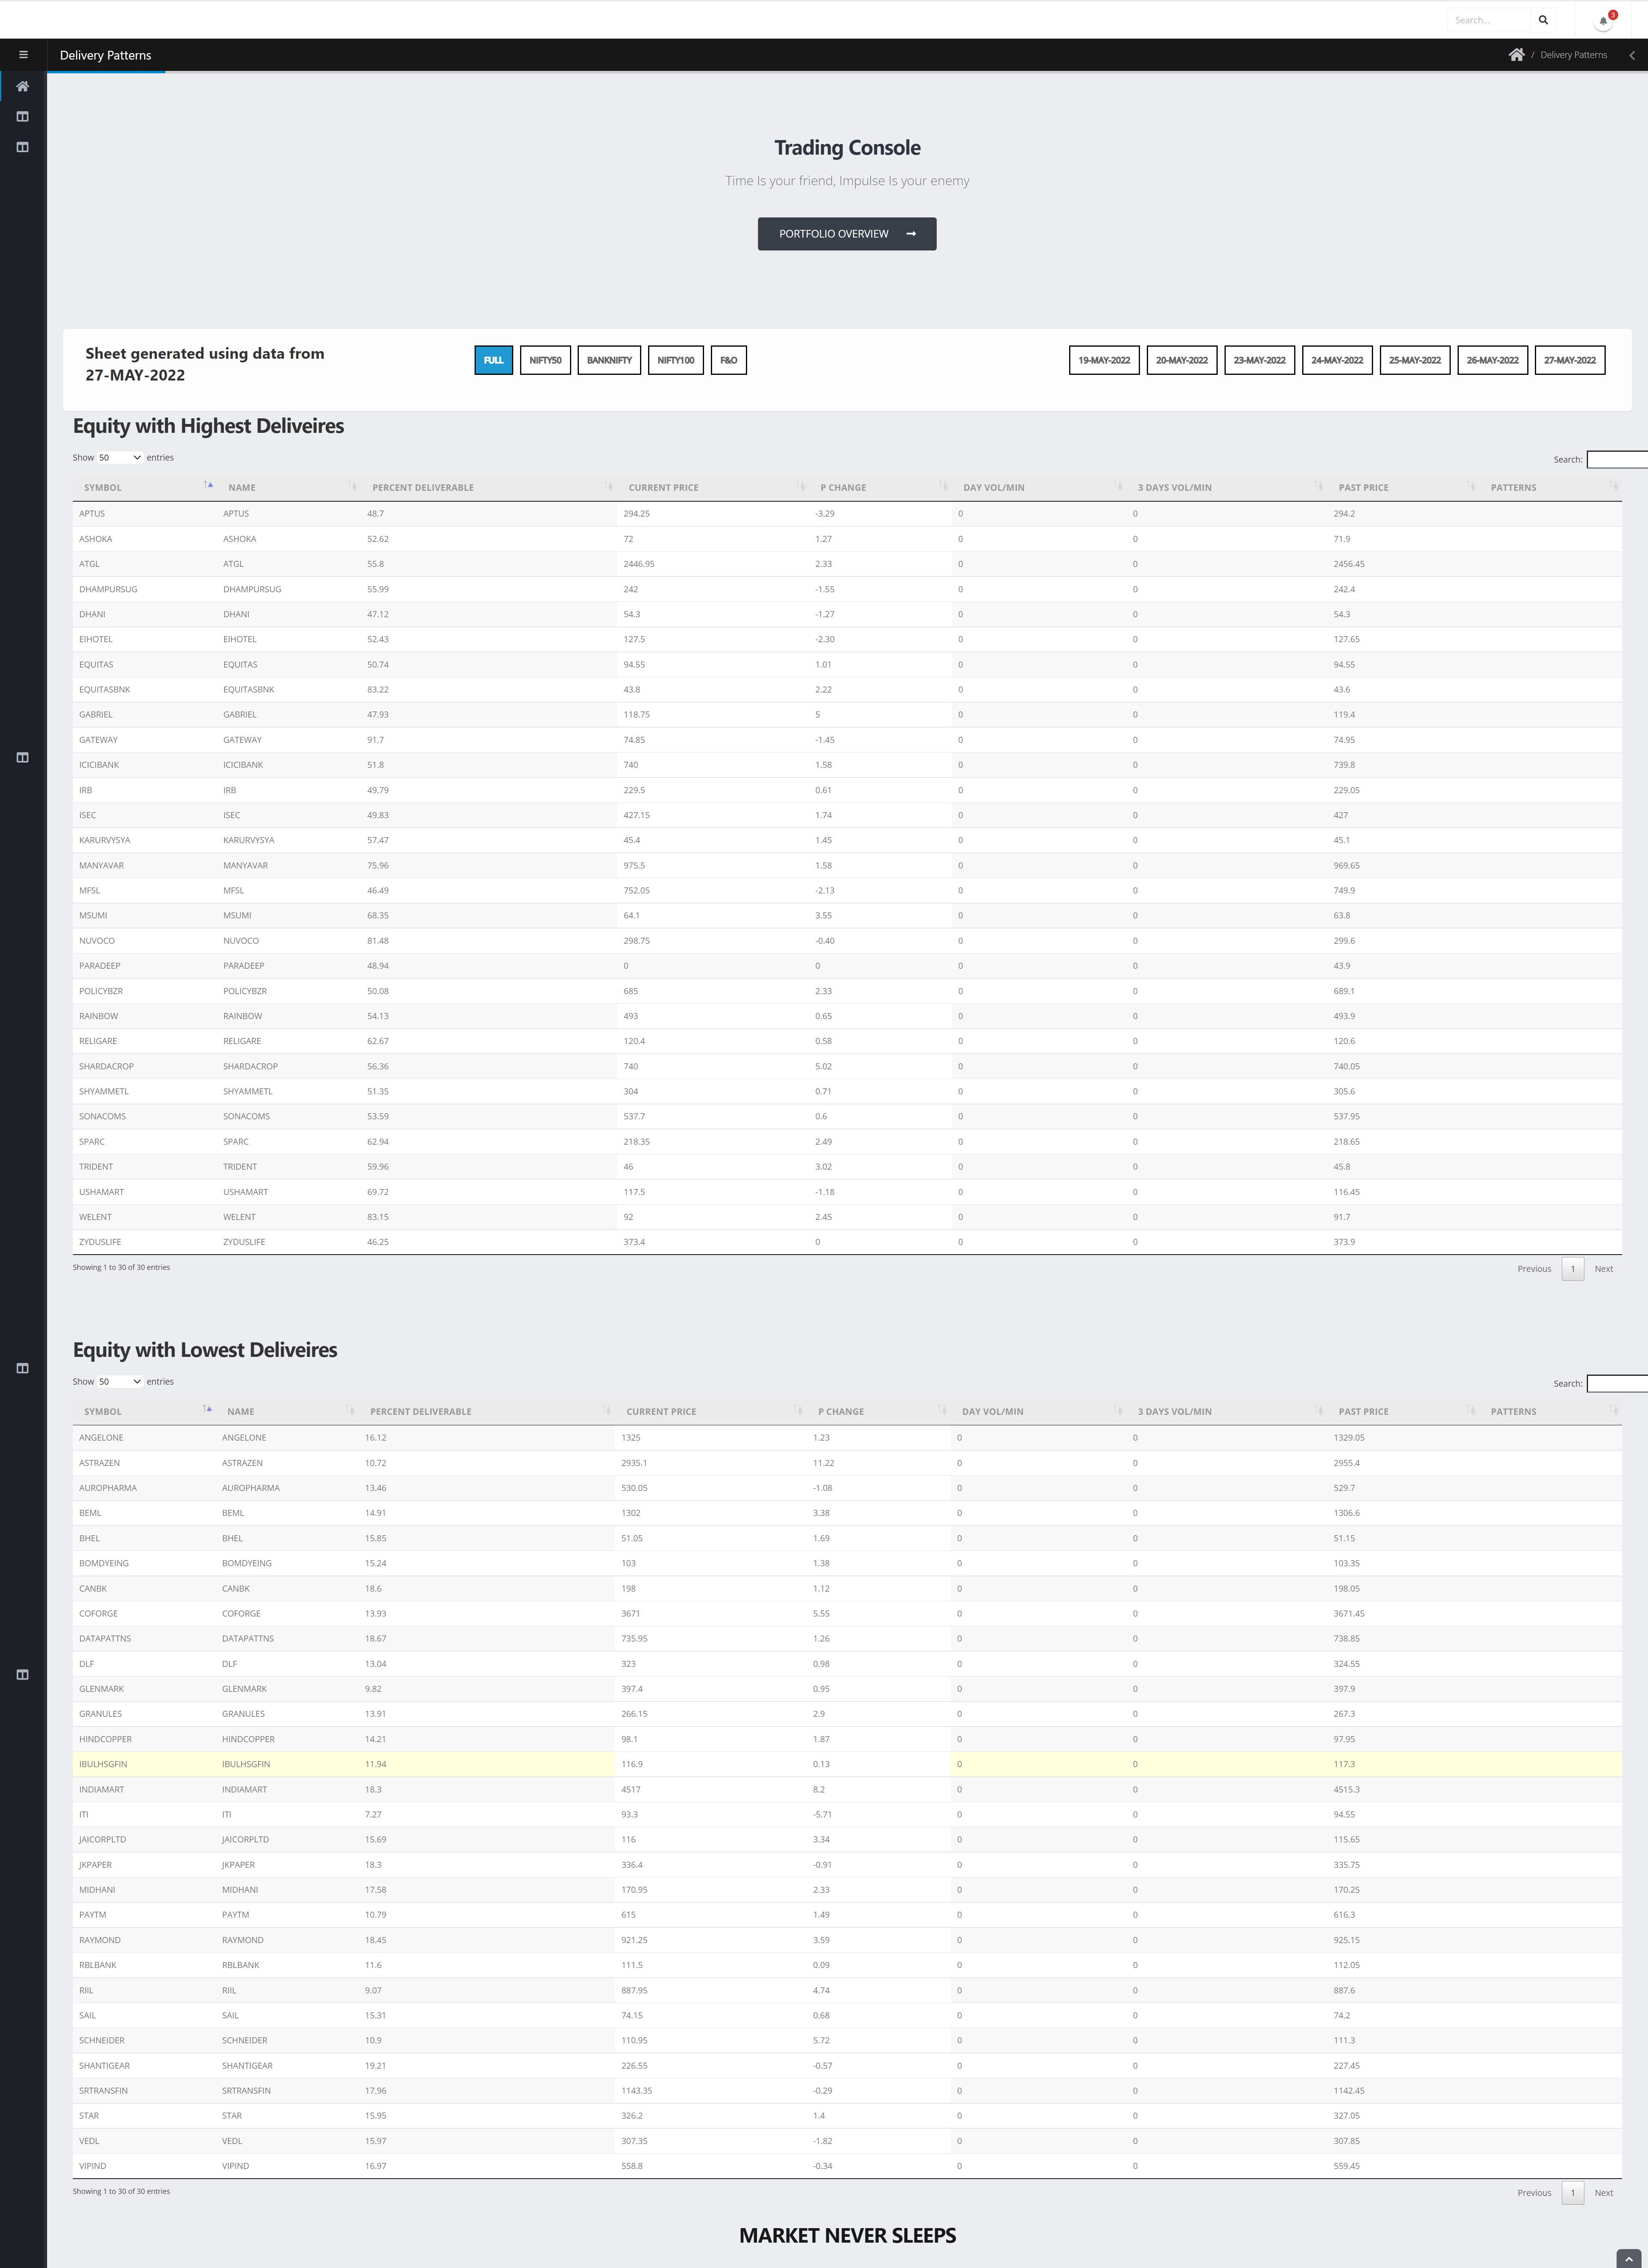Viewport: 1648px width, 2268px height.
Task: Click the breadcrumb home icon
Action: tap(1516, 55)
